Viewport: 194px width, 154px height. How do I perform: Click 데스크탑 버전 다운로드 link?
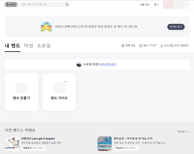pyautogui.click(x=176, y=46)
